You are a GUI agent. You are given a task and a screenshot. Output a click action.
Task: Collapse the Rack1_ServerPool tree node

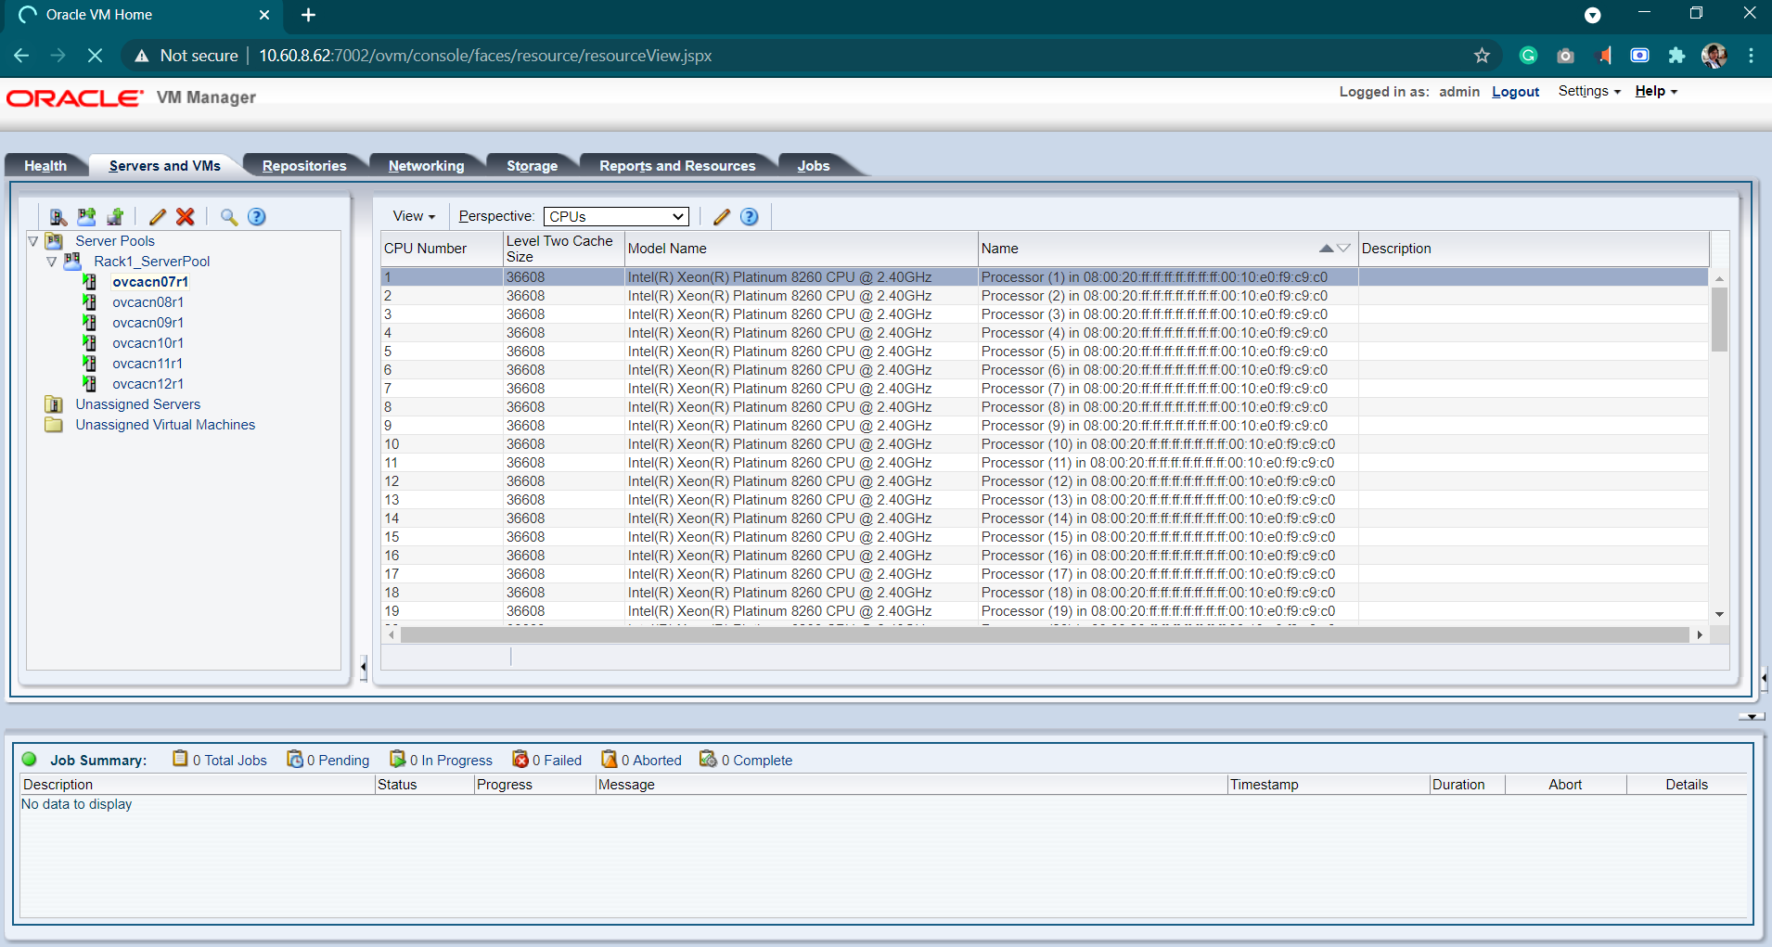52,262
